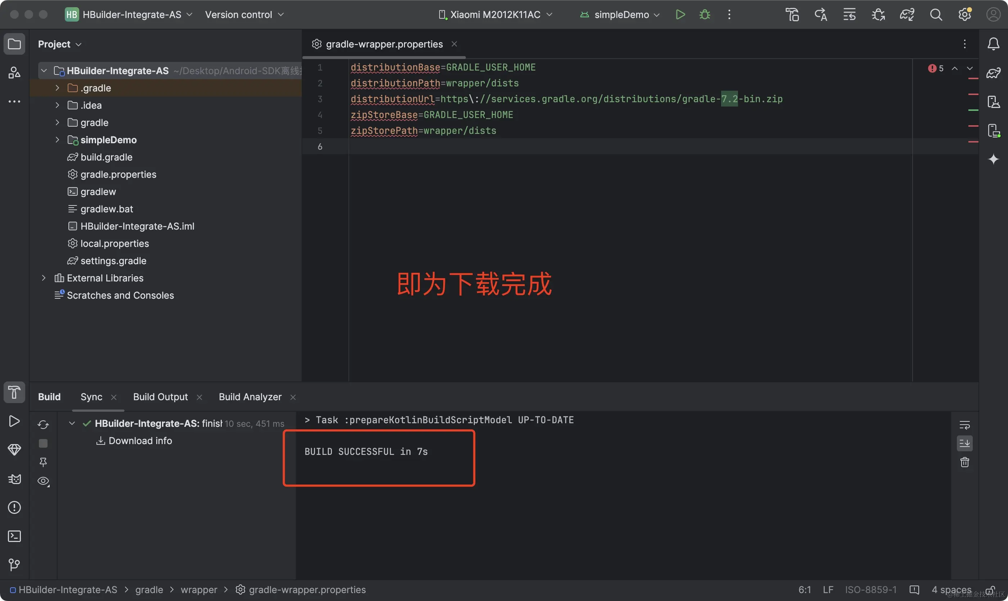Image resolution: width=1008 pixels, height=601 pixels.
Task: Run the simpleDemo app with the green play button
Action: click(680, 15)
